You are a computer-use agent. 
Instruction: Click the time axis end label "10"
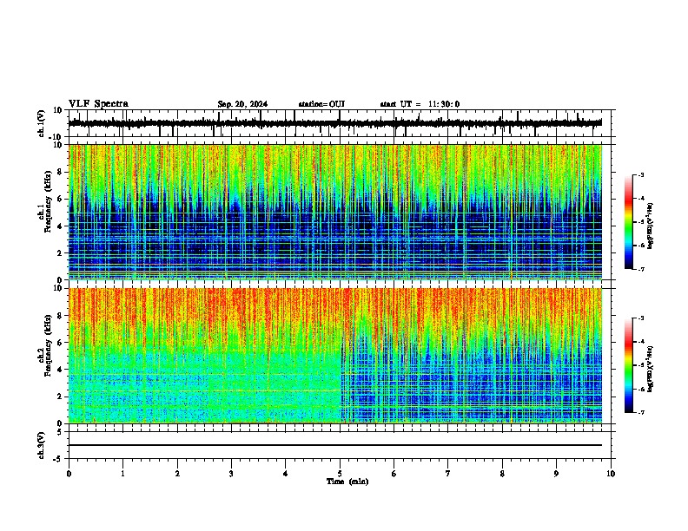coord(611,474)
